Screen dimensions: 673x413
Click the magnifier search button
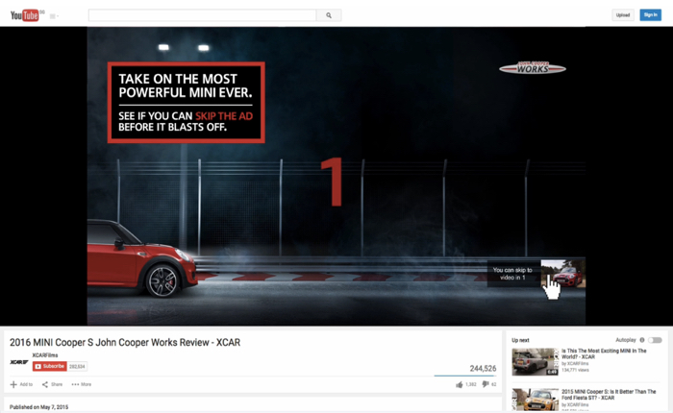329,15
